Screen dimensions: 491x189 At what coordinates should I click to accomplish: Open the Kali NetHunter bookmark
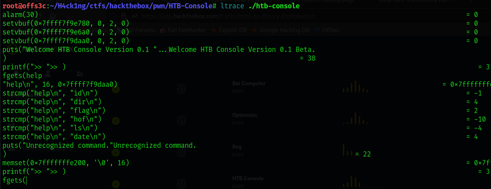183,30
